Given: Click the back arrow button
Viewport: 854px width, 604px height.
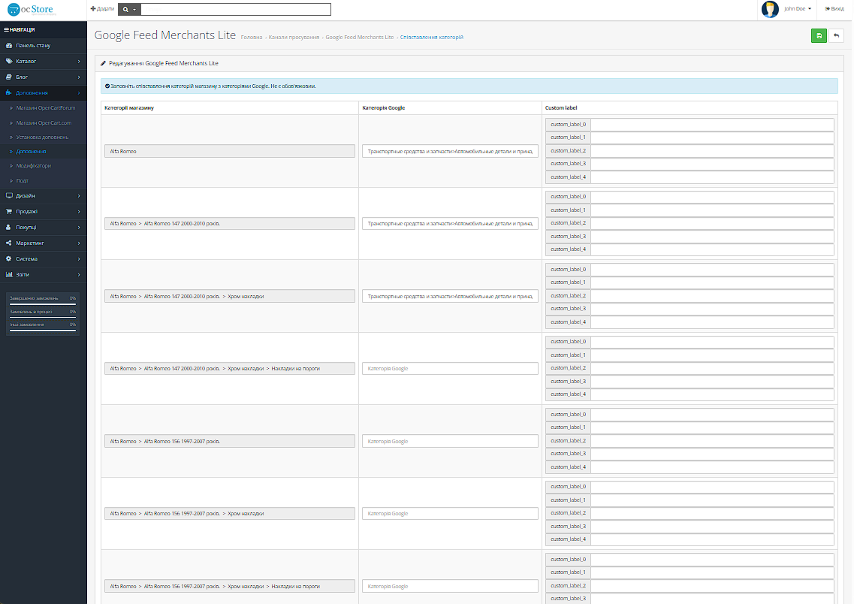Looking at the screenshot, I should pyautogui.click(x=836, y=36).
